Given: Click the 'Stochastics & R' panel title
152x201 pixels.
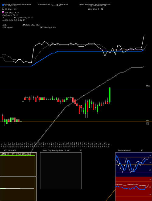Looking at the screenshot, I should pyautogui.click(x=124, y=150).
